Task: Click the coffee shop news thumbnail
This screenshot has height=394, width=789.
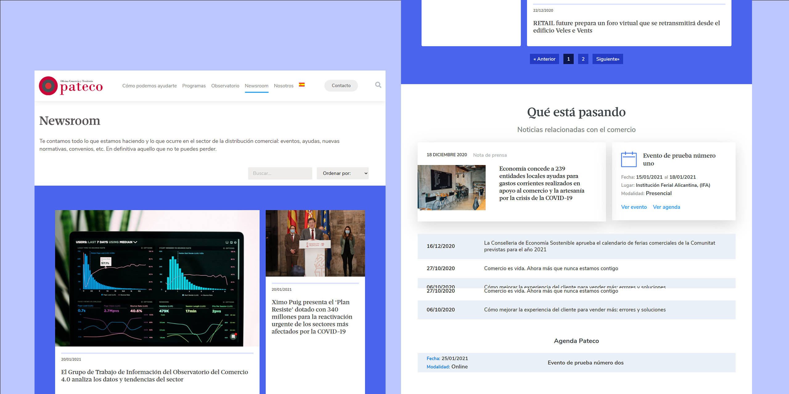Action: click(x=451, y=187)
